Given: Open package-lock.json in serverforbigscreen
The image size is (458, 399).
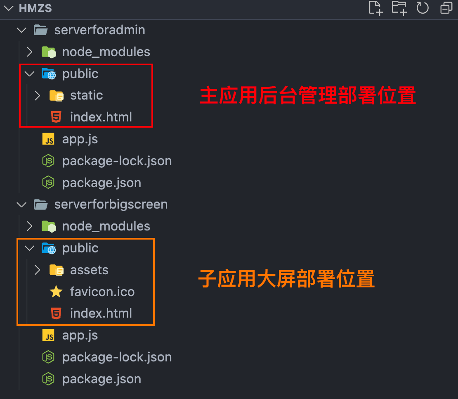Looking at the screenshot, I should pos(117,357).
